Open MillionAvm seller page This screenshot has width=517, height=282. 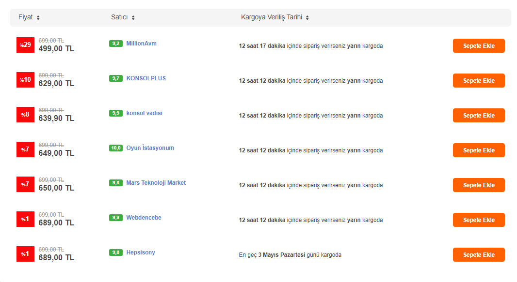coord(142,44)
